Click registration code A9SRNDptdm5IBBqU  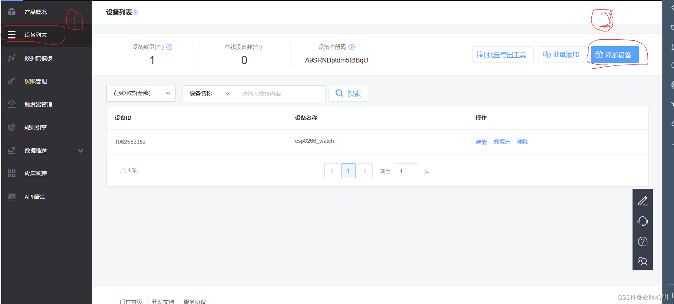coord(336,60)
